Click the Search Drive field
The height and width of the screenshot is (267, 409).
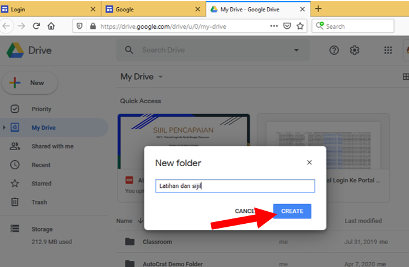(x=213, y=50)
